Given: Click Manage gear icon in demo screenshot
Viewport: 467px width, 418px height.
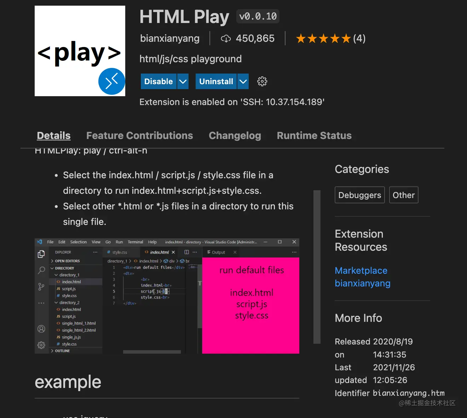Looking at the screenshot, I should tap(41, 345).
